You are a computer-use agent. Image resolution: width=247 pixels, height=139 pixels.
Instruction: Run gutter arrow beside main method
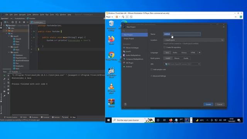click(x=34, y=37)
